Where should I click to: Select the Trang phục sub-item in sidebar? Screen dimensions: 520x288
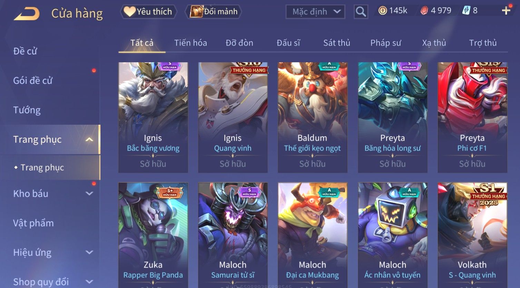pos(42,167)
